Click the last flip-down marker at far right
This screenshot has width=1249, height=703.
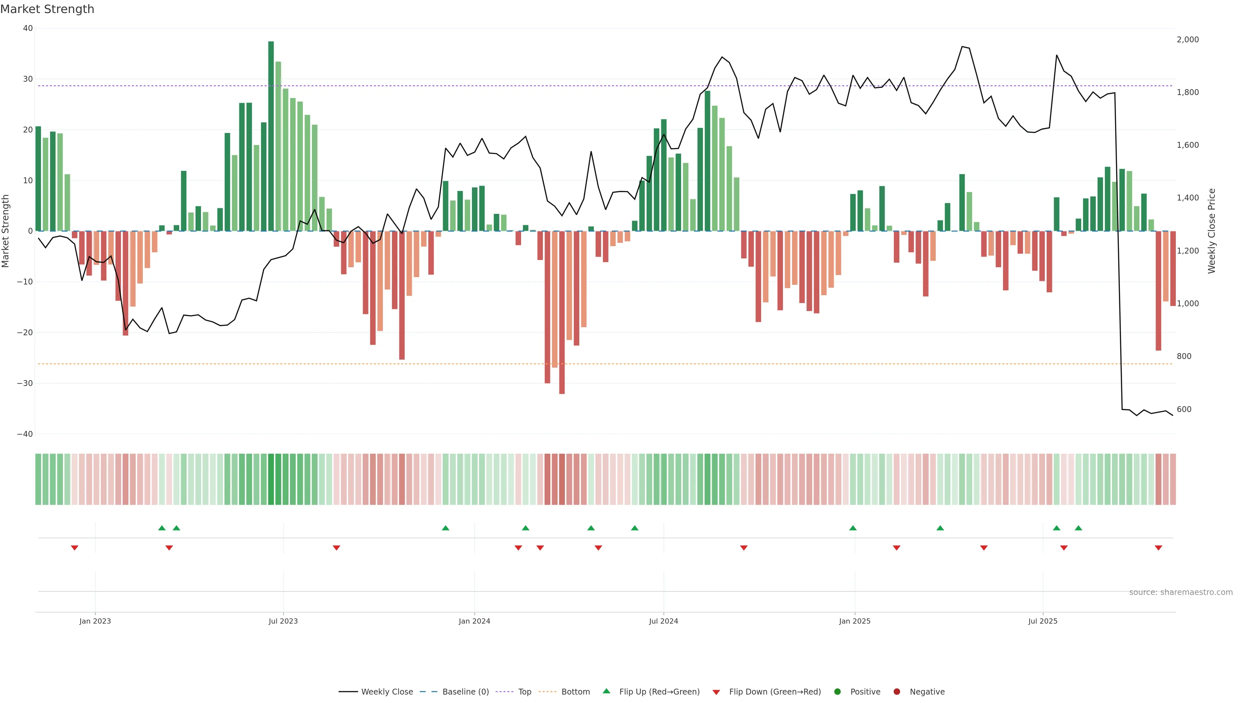coord(1158,548)
